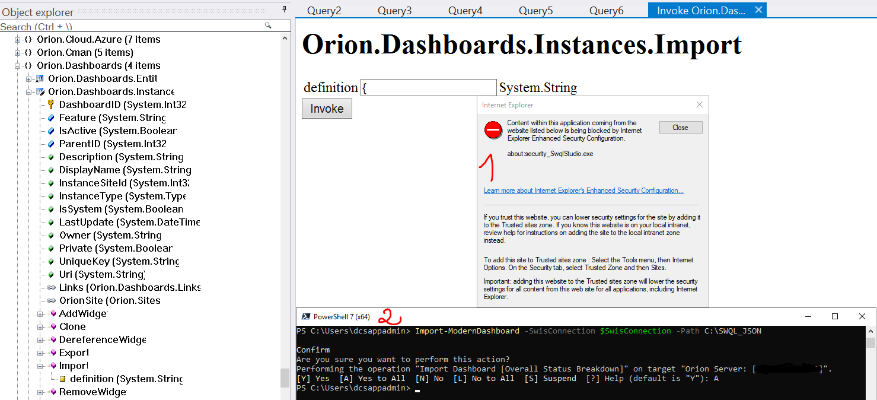Switch to the Query6 tab
The image size is (877, 400).
click(x=606, y=11)
